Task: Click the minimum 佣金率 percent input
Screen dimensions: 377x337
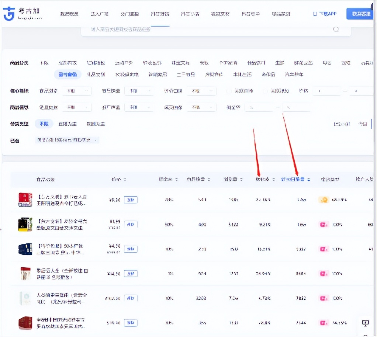Action: click(x=259, y=107)
